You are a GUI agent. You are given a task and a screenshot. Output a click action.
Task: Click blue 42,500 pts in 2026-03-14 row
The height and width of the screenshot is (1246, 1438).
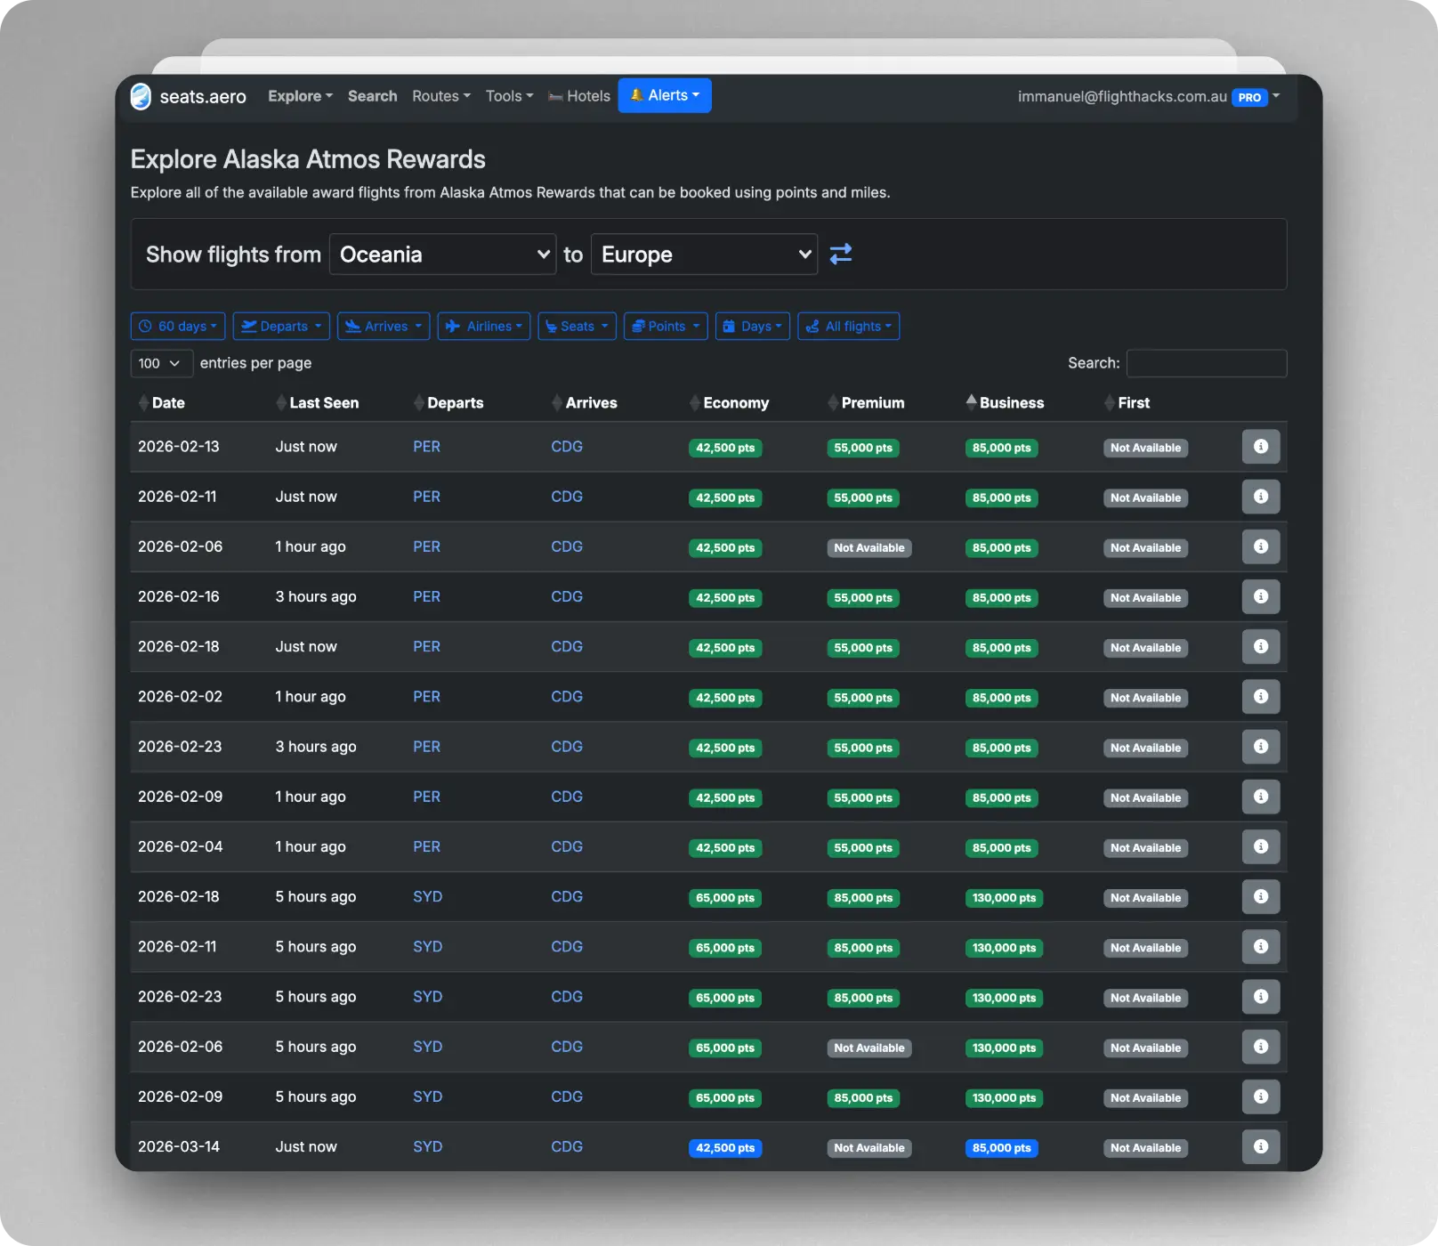(725, 1148)
